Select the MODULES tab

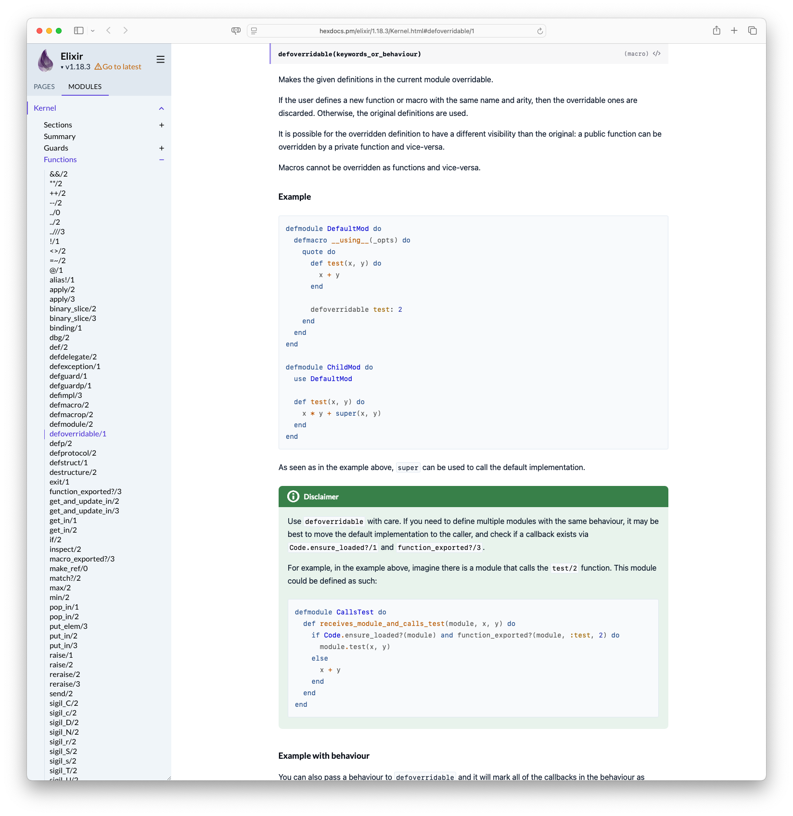85,87
